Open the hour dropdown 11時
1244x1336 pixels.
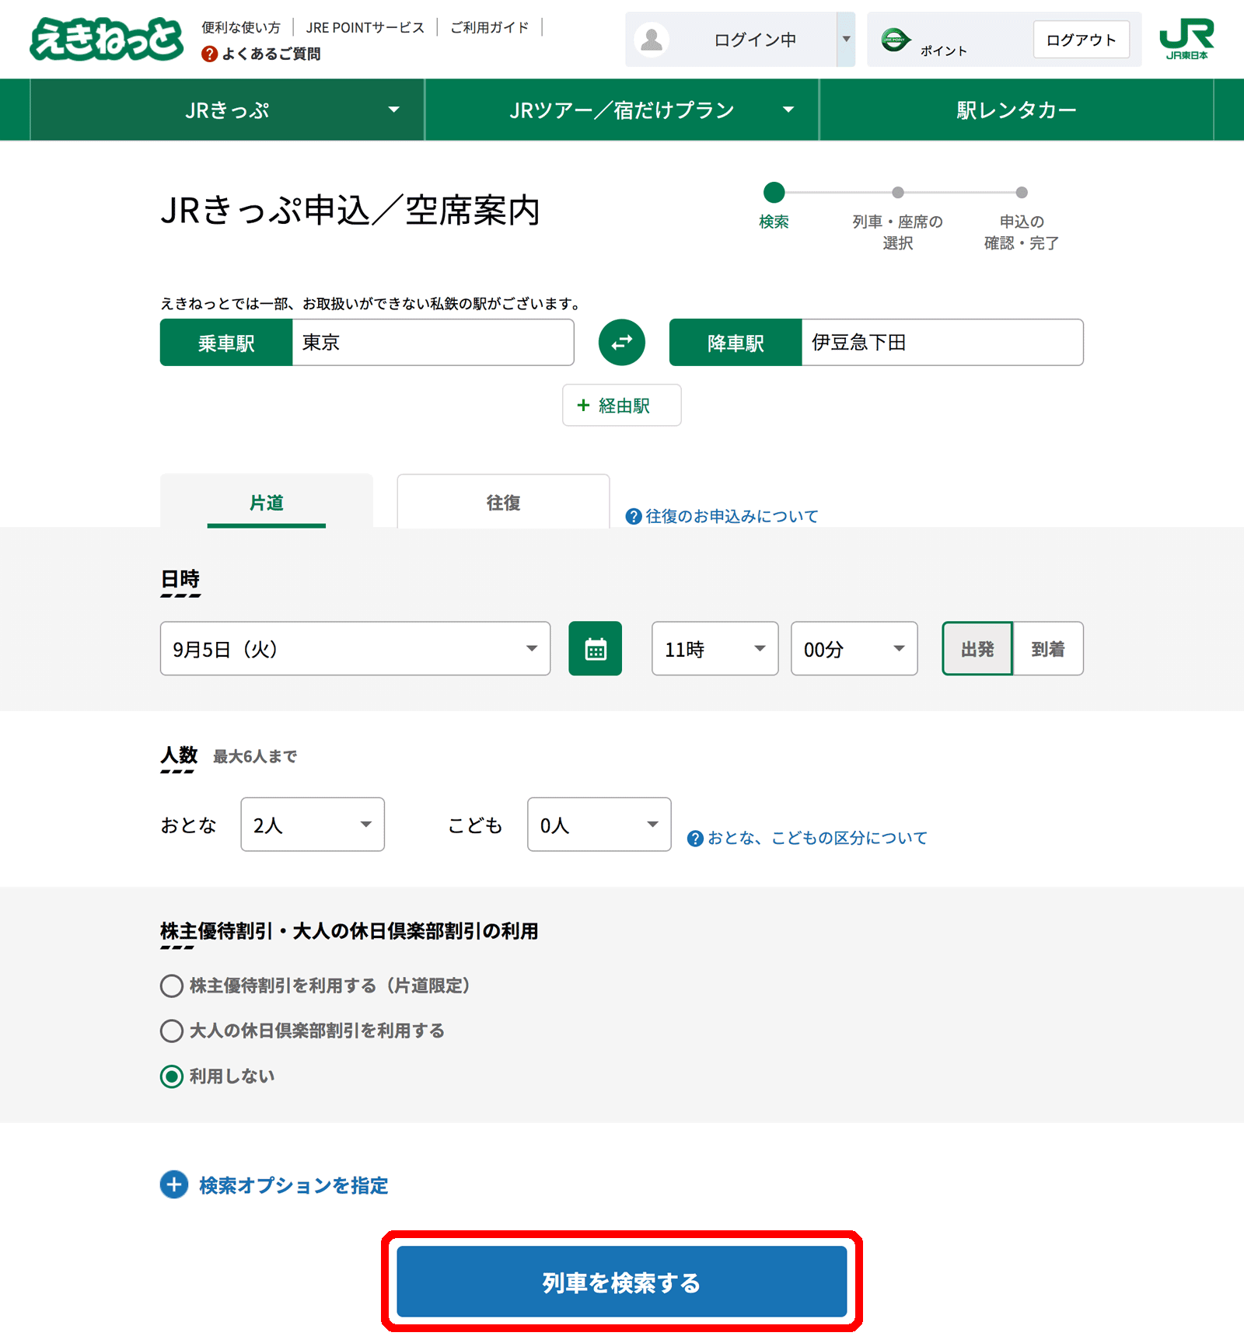[715, 648]
